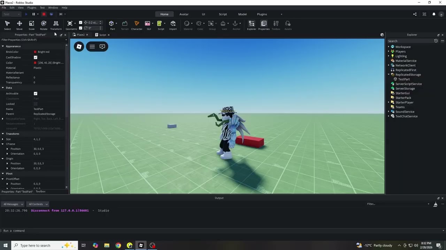The width and height of the screenshot is (446, 250).
Task: Switch to the Avatar ribbon tab
Action: (184, 14)
